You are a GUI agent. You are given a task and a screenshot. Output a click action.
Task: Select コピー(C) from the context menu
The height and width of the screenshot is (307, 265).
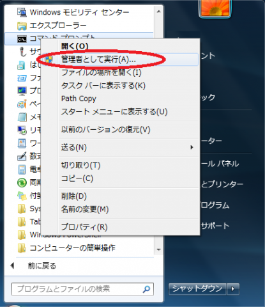[77, 178]
